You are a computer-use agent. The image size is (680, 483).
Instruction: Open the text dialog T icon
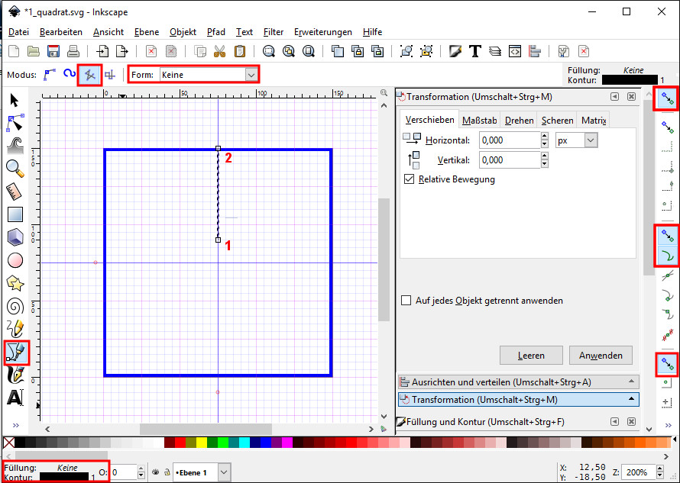(475, 52)
